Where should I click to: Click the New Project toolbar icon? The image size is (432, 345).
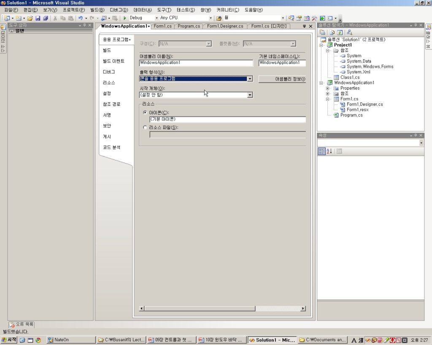tap(7, 18)
